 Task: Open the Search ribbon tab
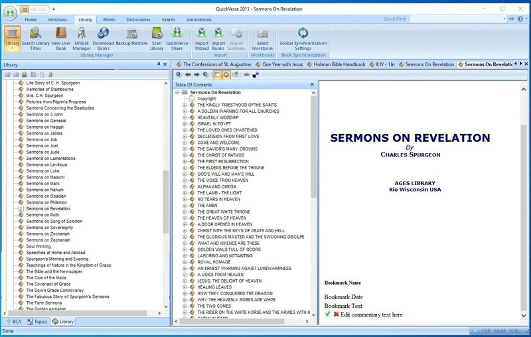[169, 20]
